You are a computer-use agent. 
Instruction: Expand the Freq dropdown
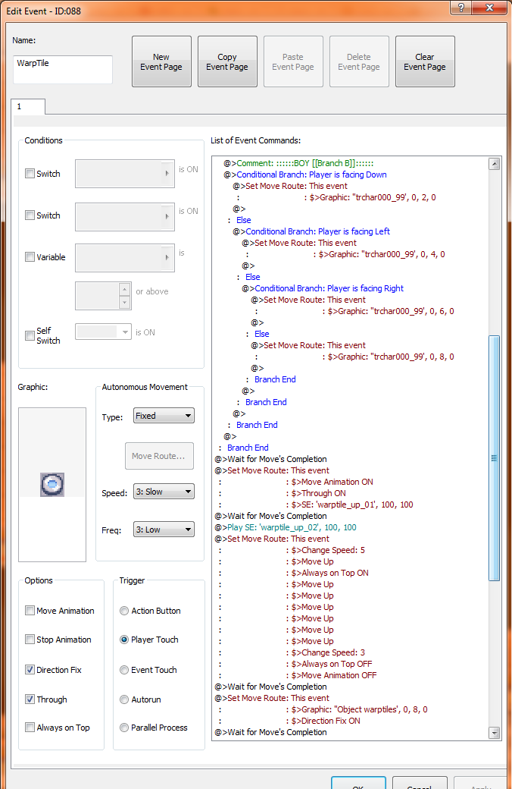[x=164, y=530]
